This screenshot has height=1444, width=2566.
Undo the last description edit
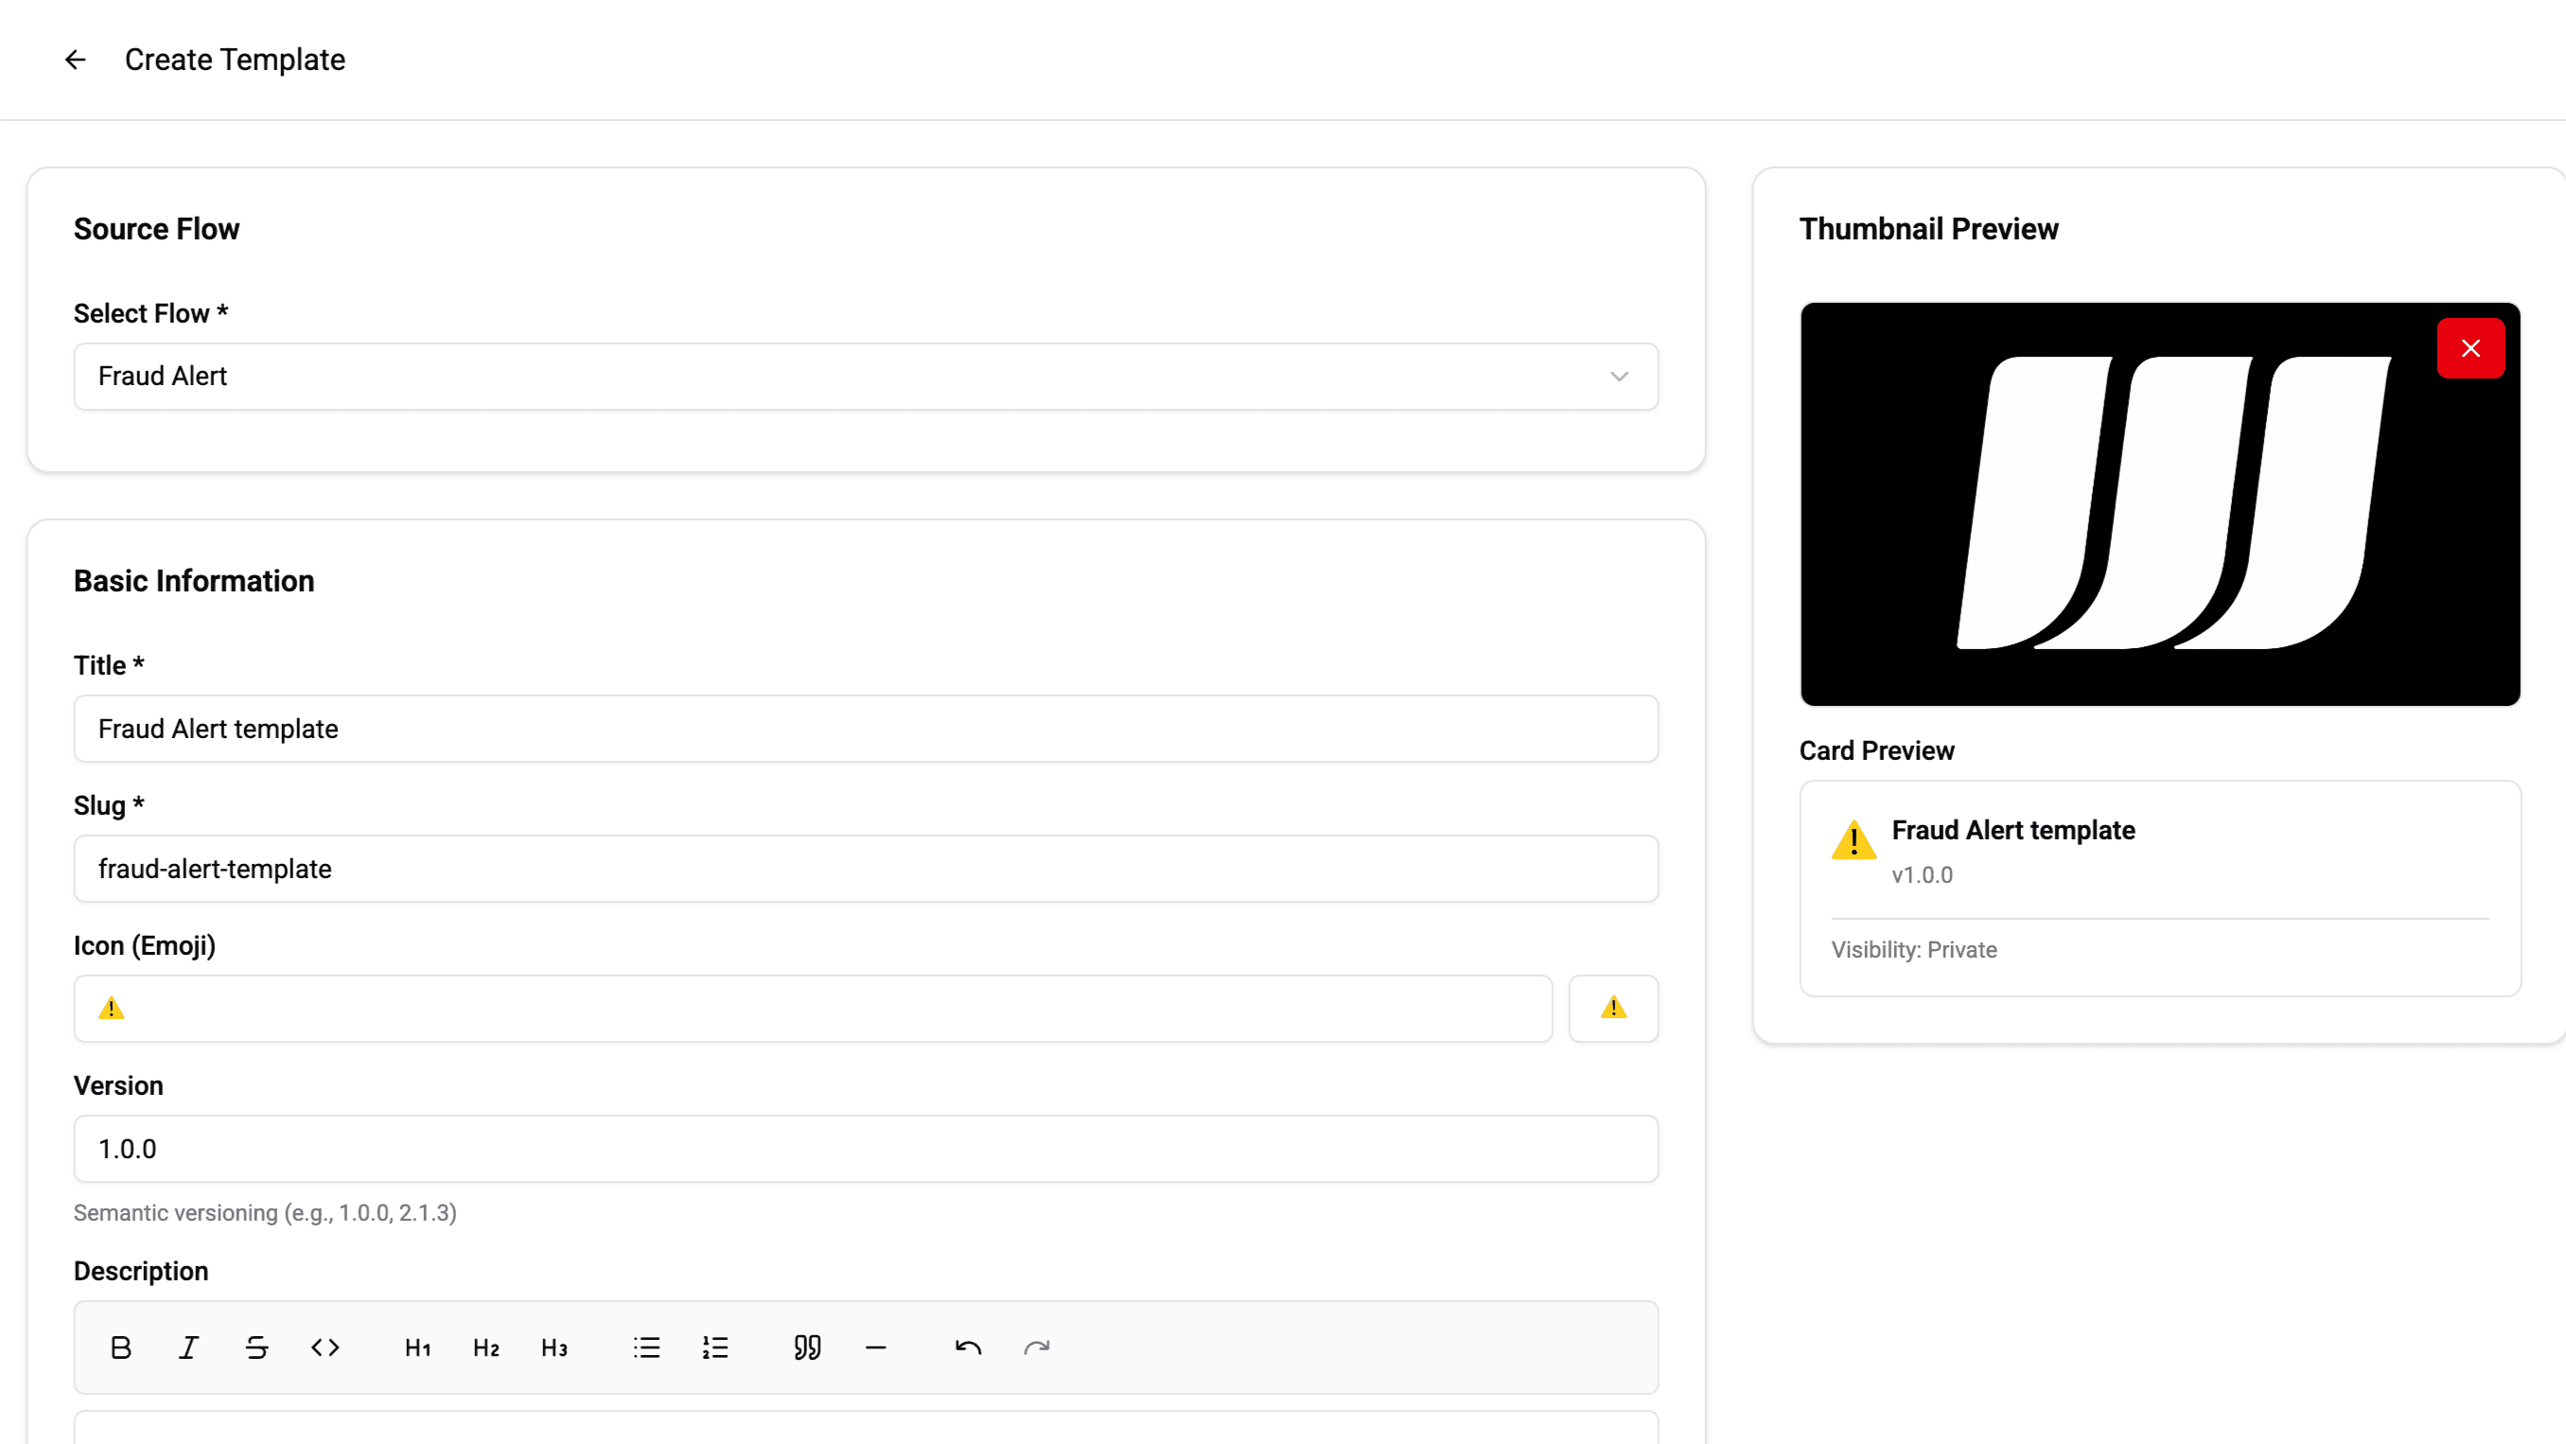pos(968,1347)
